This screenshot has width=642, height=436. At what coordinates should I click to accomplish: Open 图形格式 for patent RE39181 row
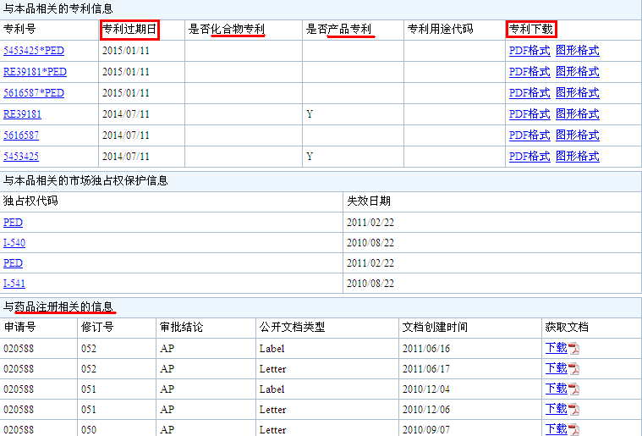[578, 114]
